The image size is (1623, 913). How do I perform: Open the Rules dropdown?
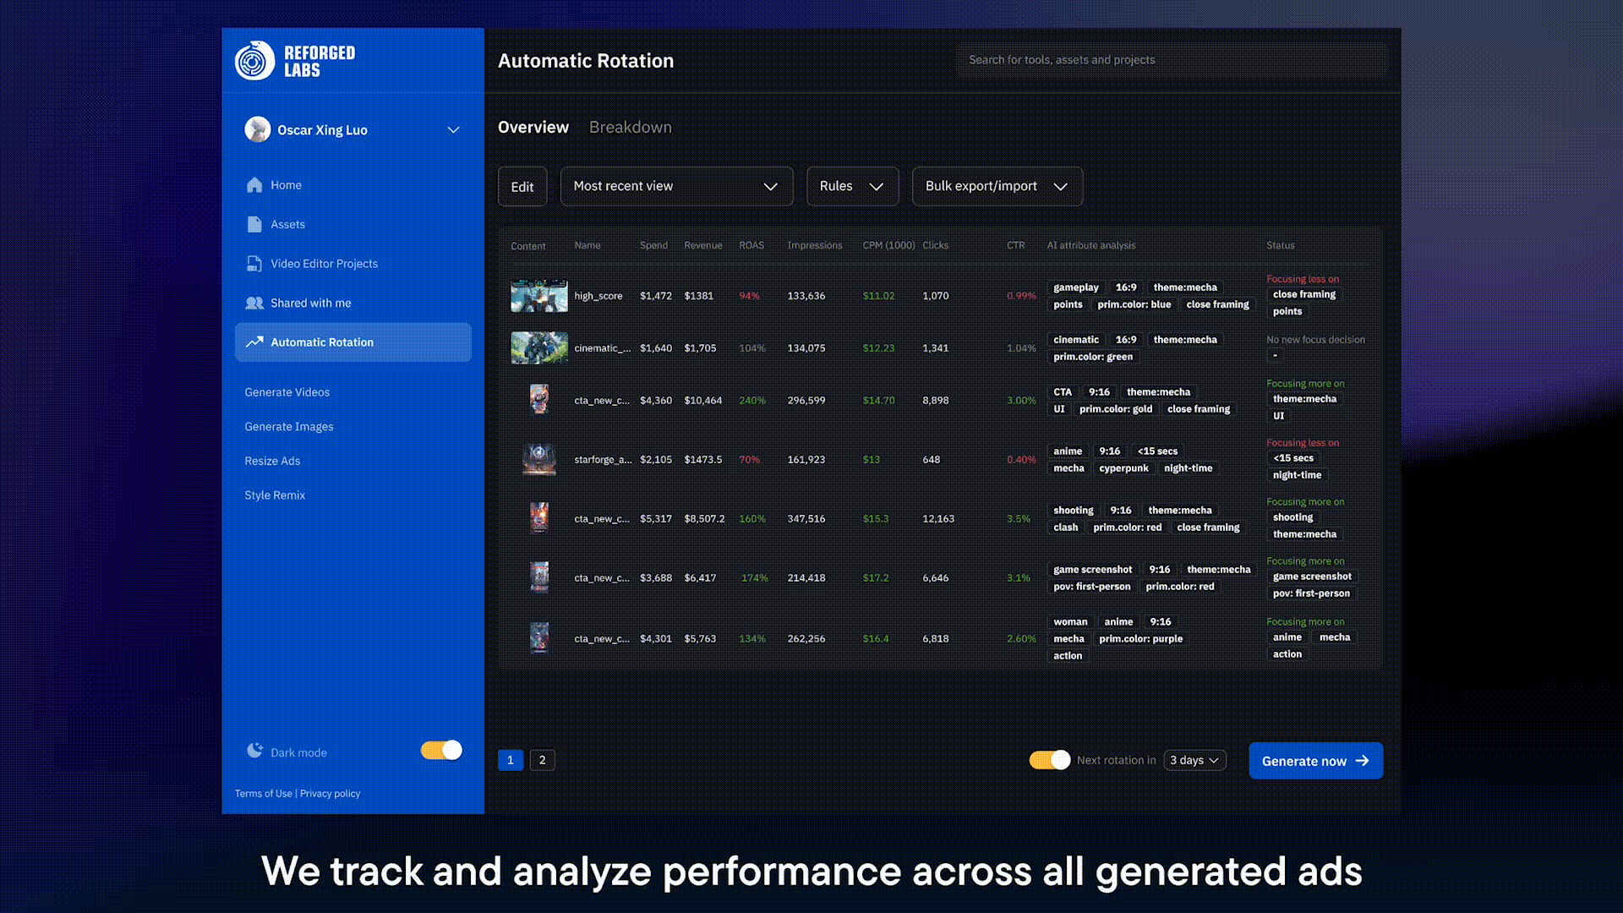[x=852, y=186]
